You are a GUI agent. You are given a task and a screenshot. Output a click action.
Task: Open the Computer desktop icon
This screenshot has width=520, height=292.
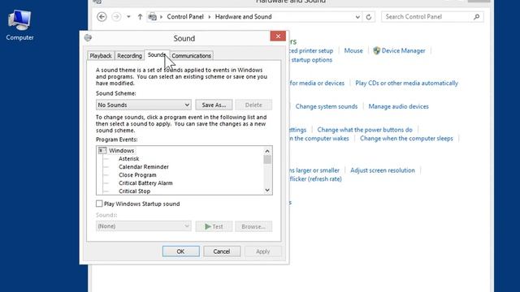click(x=19, y=25)
